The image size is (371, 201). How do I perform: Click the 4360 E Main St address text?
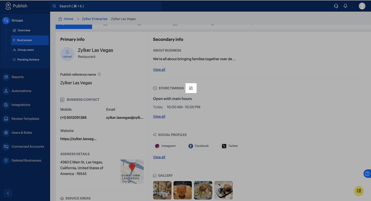(82, 168)
